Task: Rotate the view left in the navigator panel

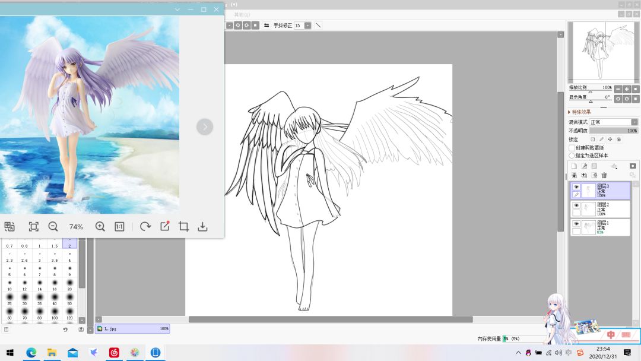Action: coord(618,99)
